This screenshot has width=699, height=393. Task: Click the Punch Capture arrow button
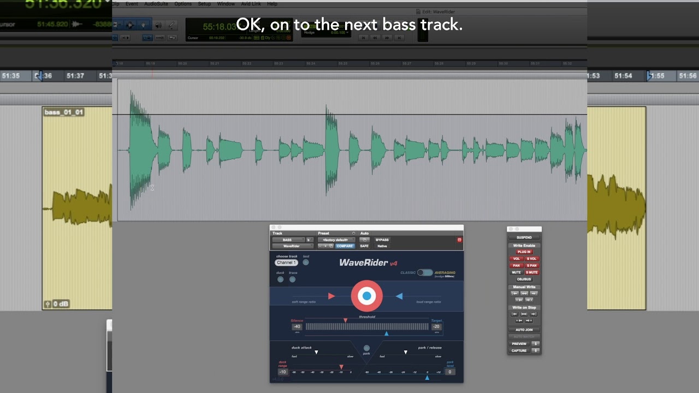(535, 350)
